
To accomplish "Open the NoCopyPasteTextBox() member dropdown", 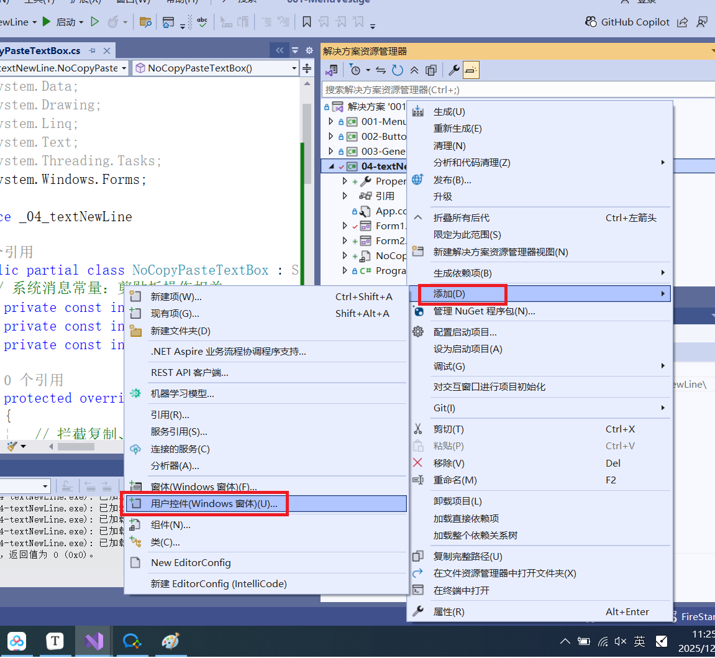I will pos(294,68).
